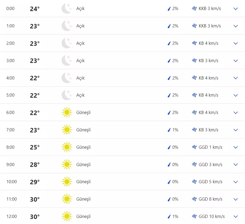This screenshot has height=224, width=245.
Task: Expand the 0:00 hourly forecast details
Action: click(x=236, y=9)
